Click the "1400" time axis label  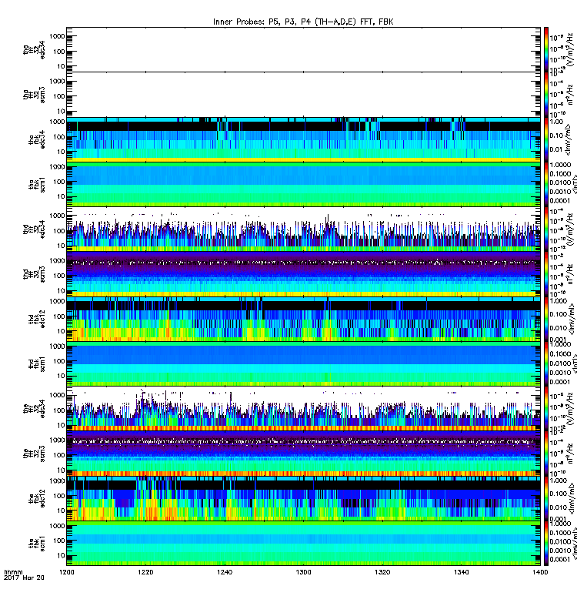(540, 572)
